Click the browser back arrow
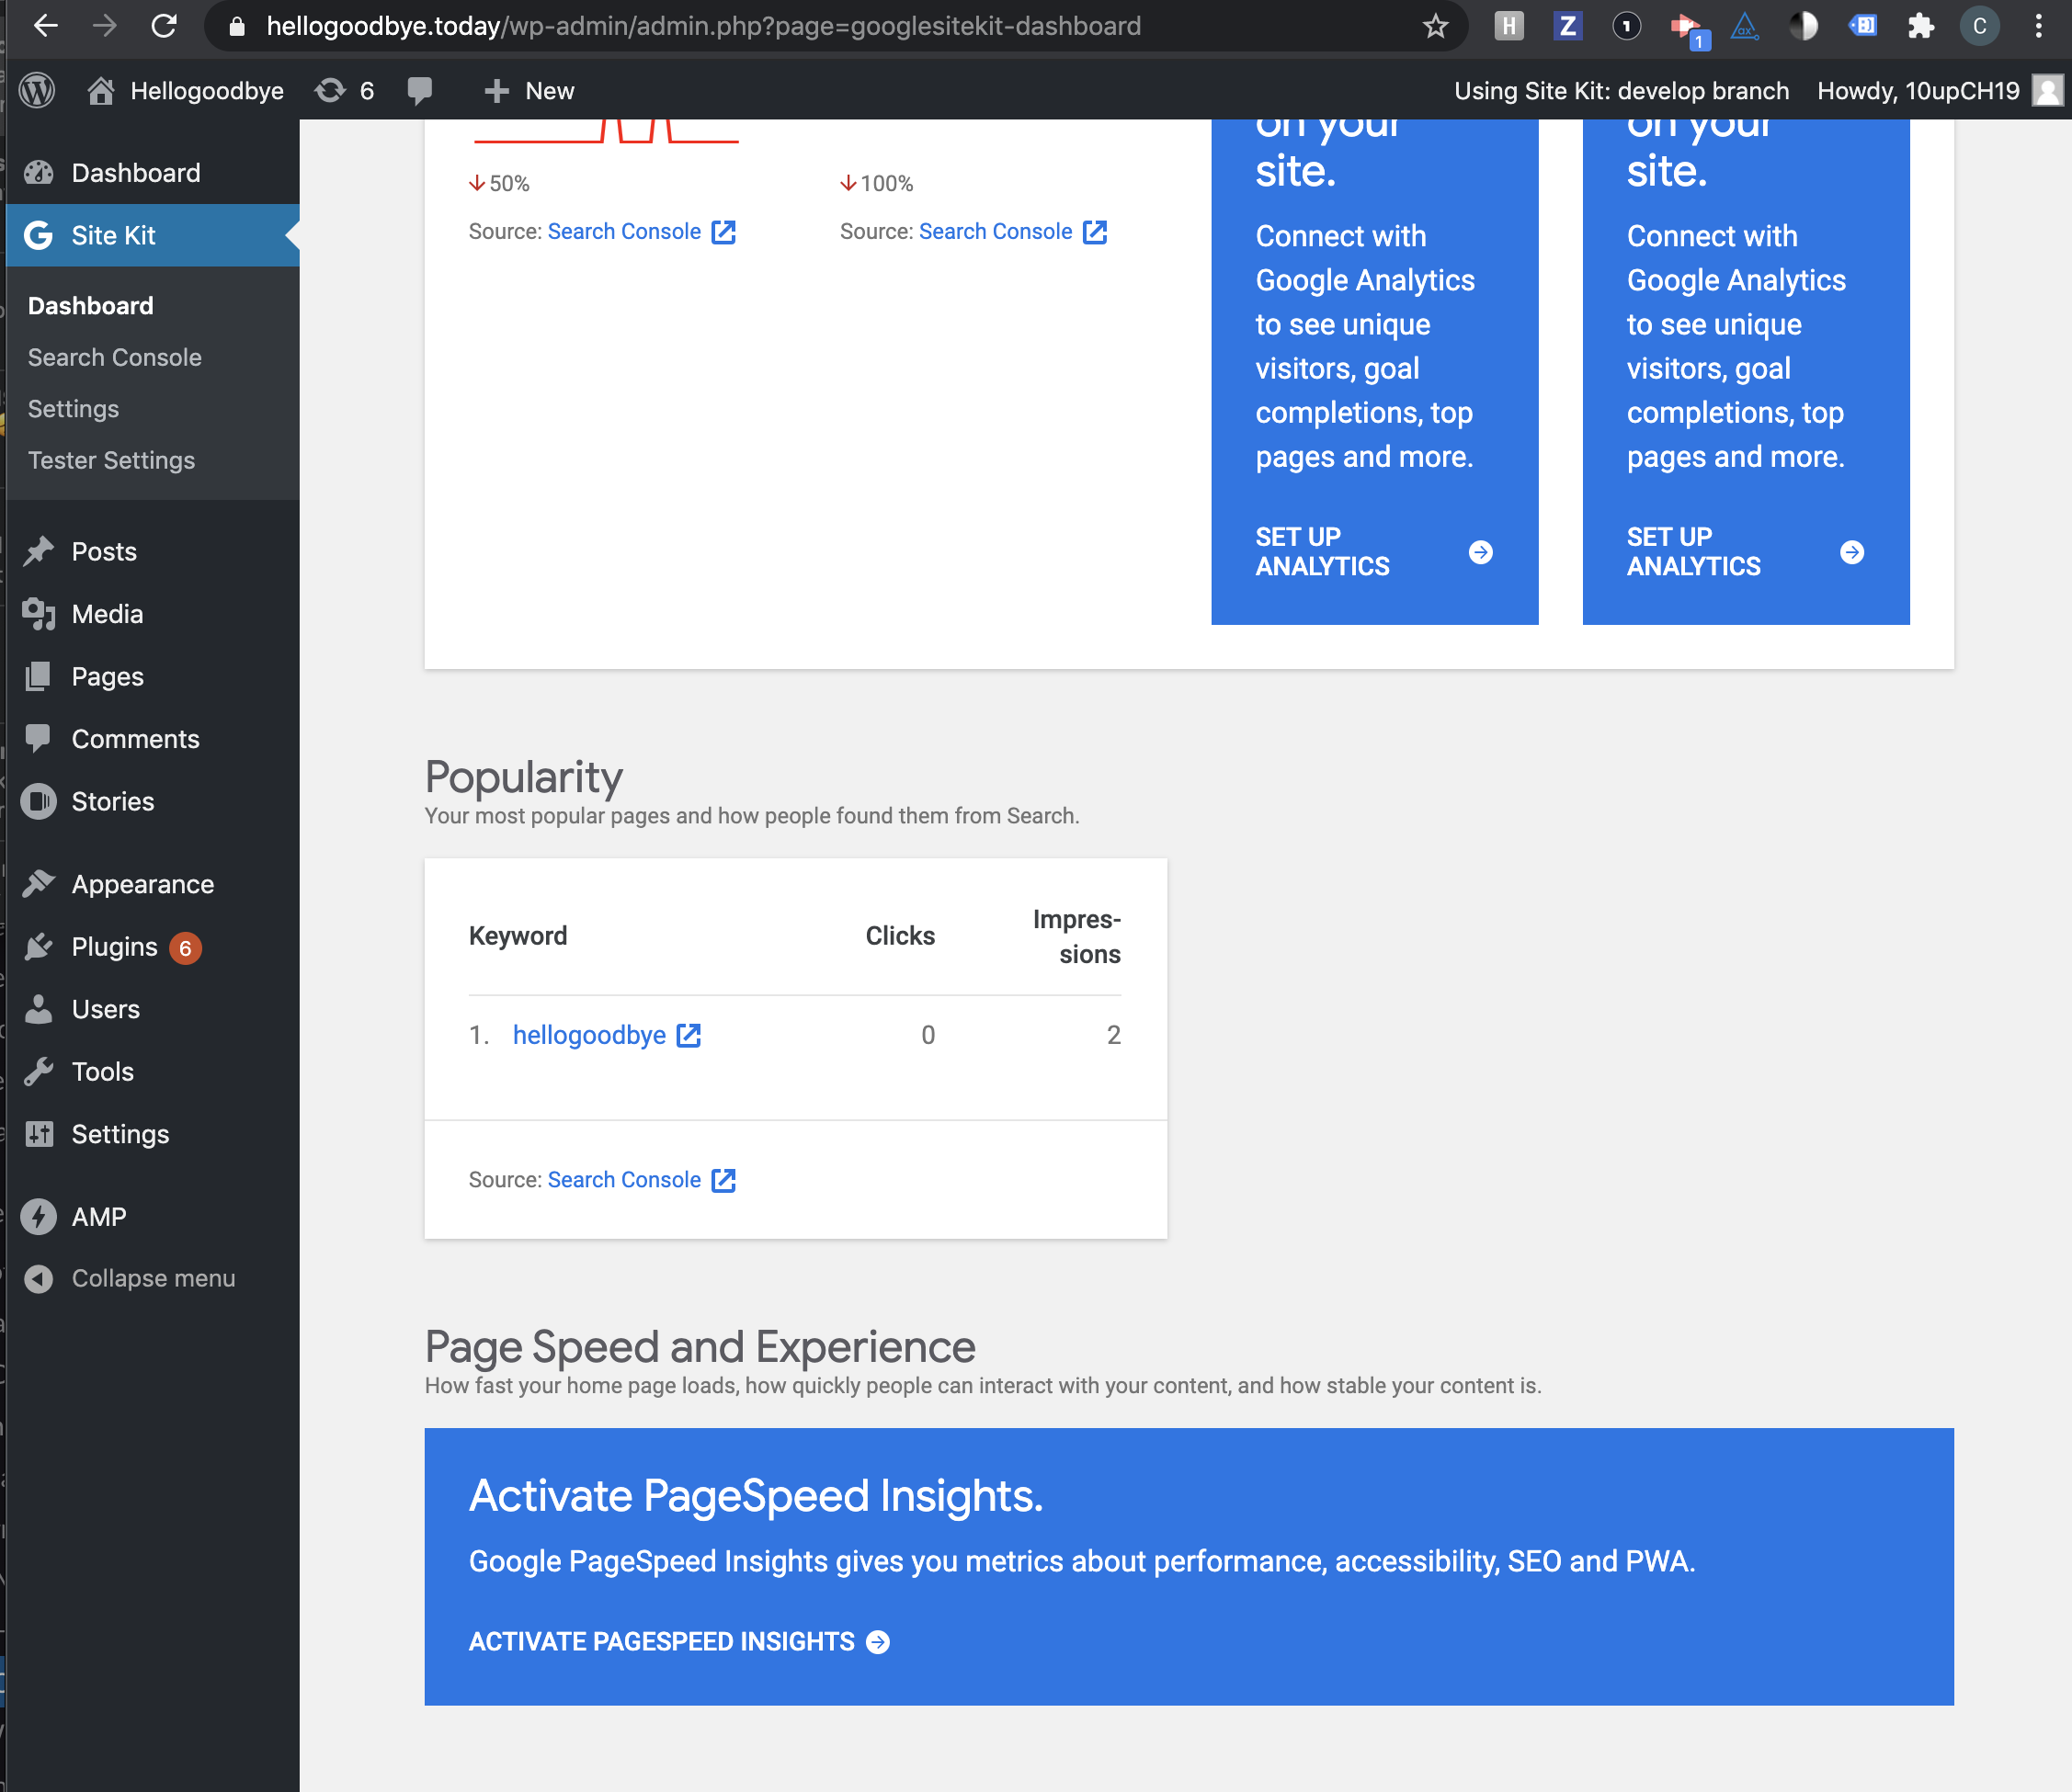2072x1792 pixels. tap(46, 26)
